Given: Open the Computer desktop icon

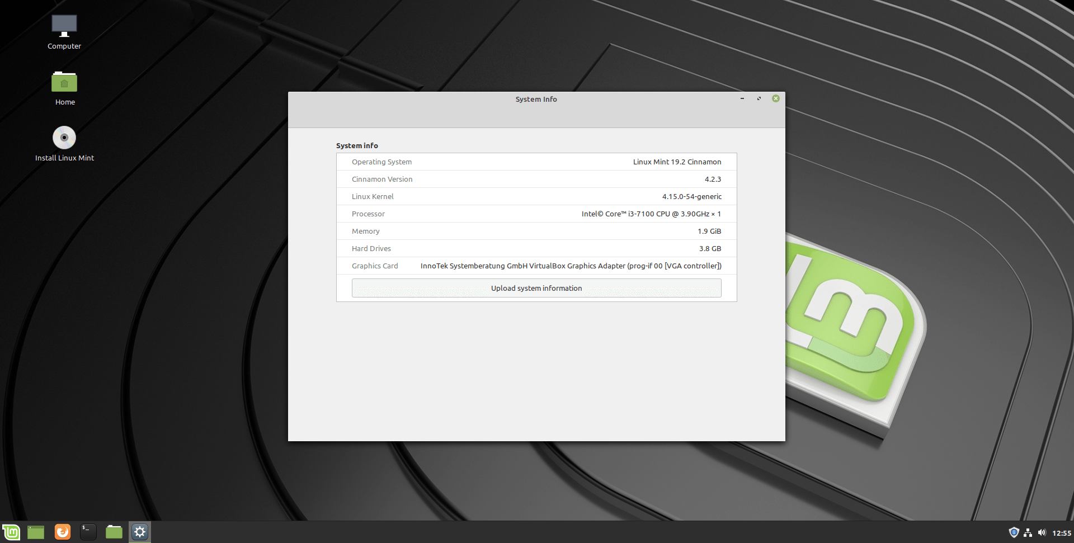Looking at the screenshot, I should pos(64,32).
